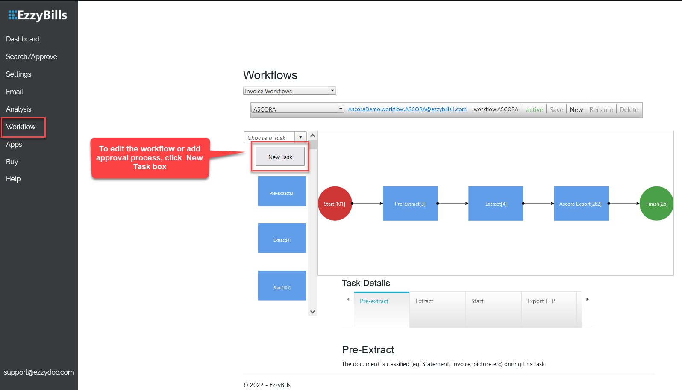This screenshot has width=682, height=390.
Task: Select the red Start[101] node
Action: (x=335, y=204)
